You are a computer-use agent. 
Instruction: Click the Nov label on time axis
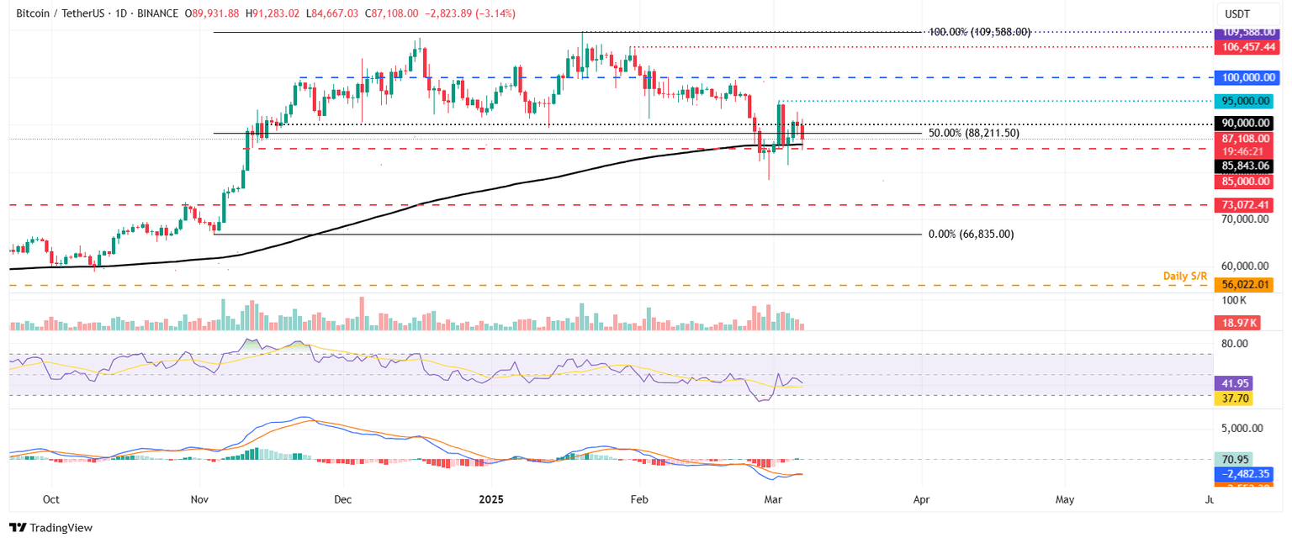tap(200, 498)
